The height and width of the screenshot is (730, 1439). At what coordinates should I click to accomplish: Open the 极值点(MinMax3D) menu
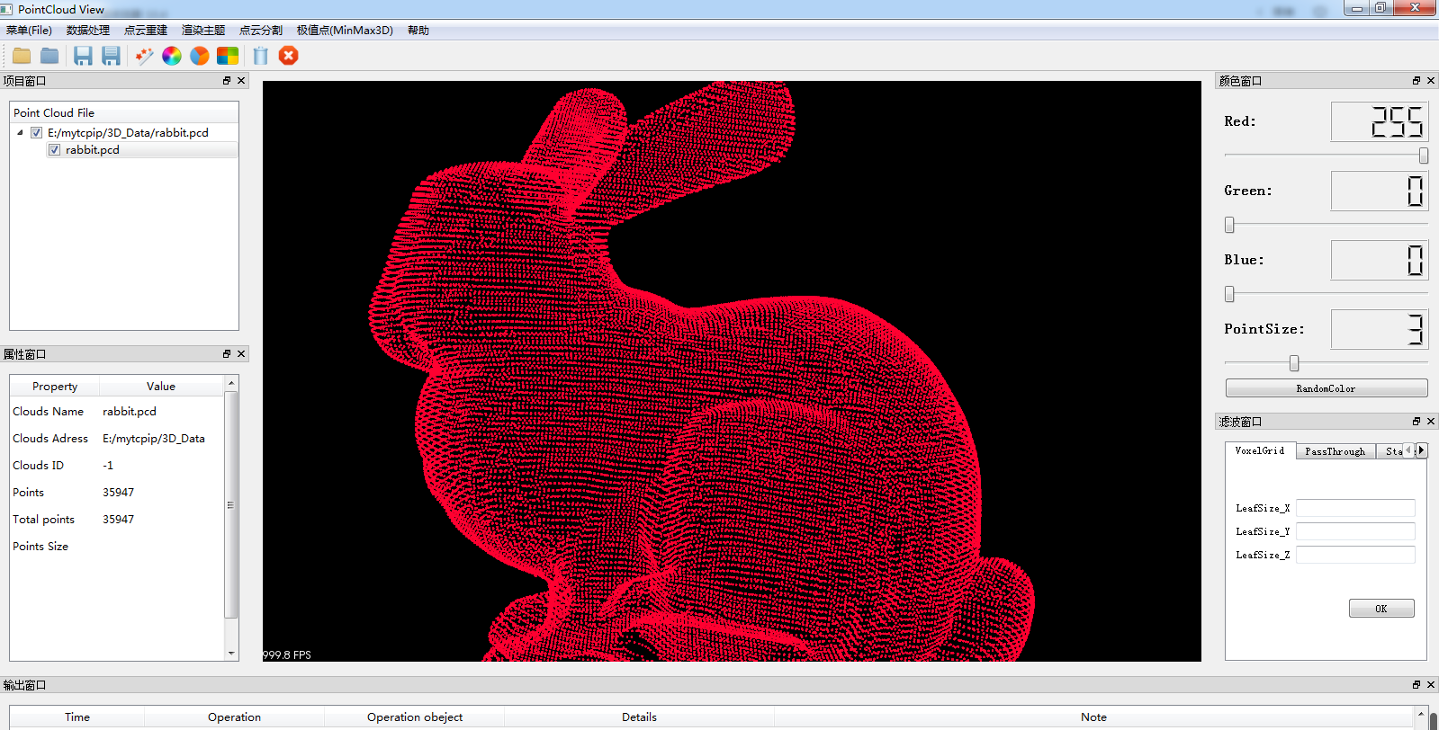click(345, 31)
